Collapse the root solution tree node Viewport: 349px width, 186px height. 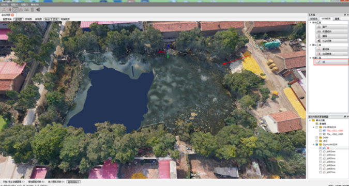click(x=310, y=120)
